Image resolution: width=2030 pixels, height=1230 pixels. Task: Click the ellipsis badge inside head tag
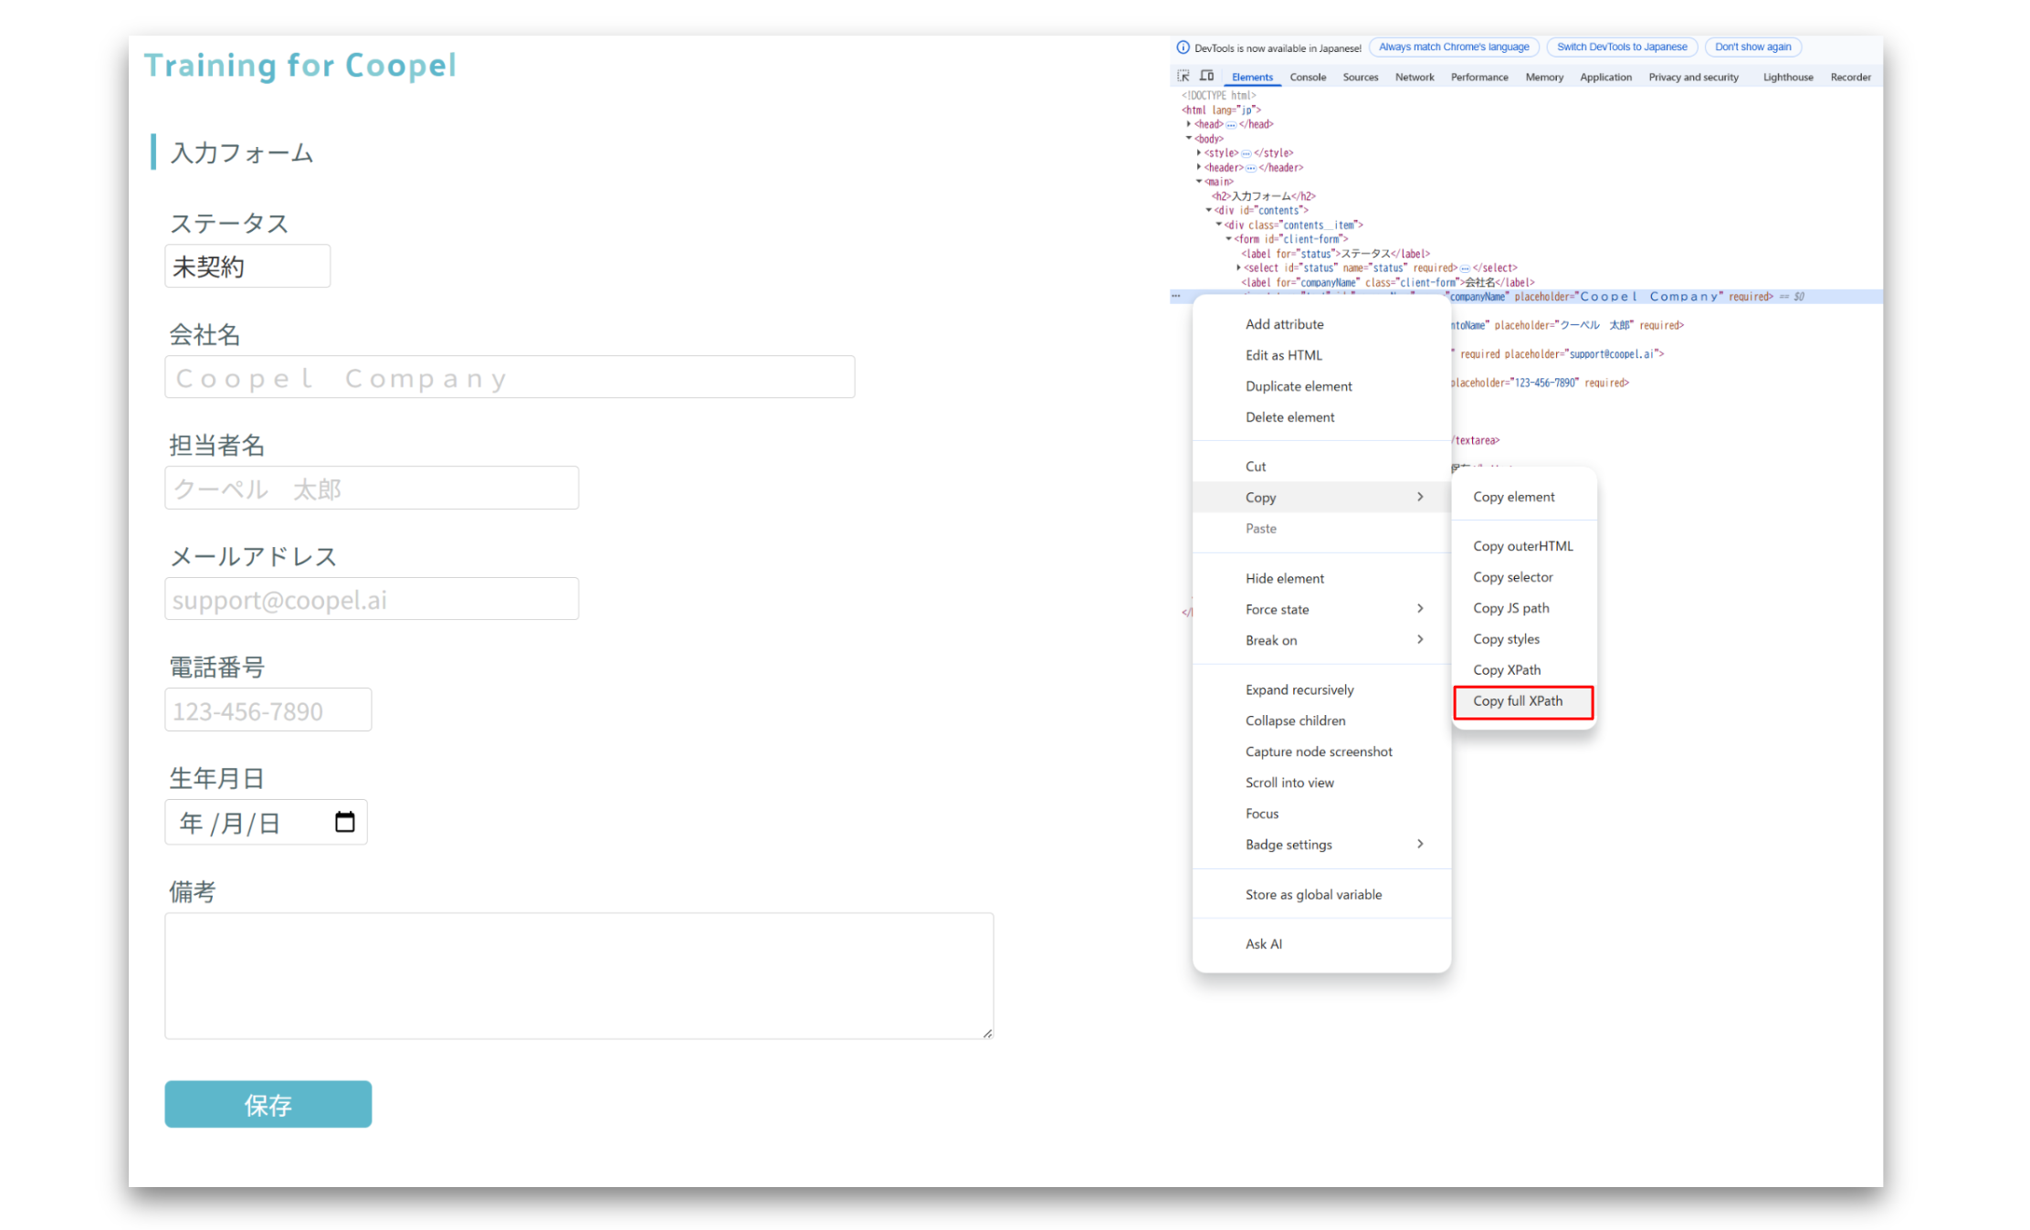[1231, 125]
